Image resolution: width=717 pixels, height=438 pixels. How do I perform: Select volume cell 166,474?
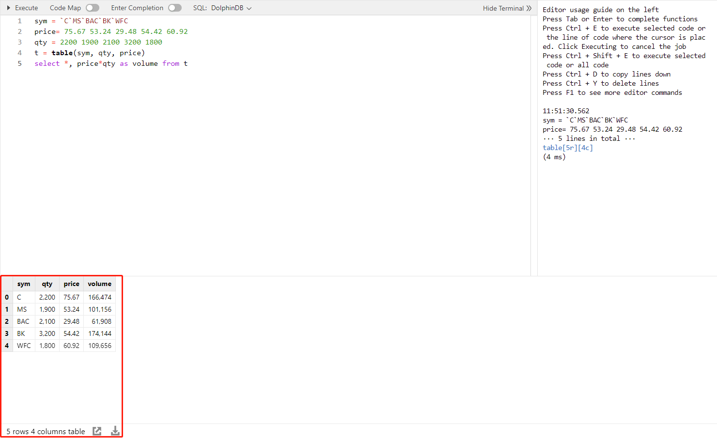pos(100,297)
